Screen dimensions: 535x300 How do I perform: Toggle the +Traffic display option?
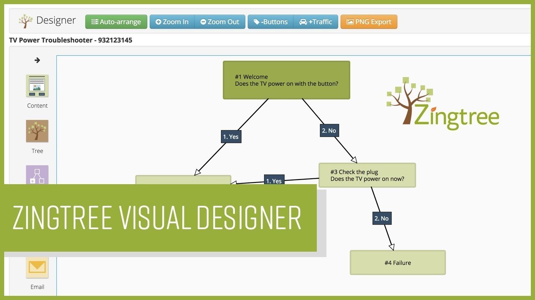pyautogui.click(x=316, y=22)
